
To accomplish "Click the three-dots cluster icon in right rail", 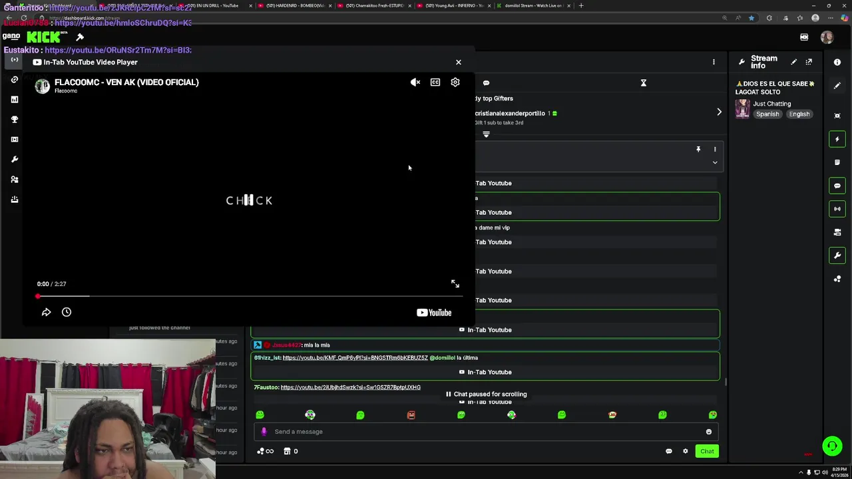I will pyautogui.click(x=837, y=279).
